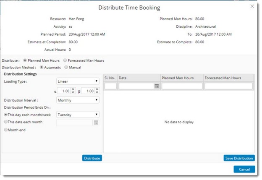The width and height of the screenshot is (262, 180).
Task: Increase the beta value using up arrow
Action: pyautogui.click(x=97, y=89)
